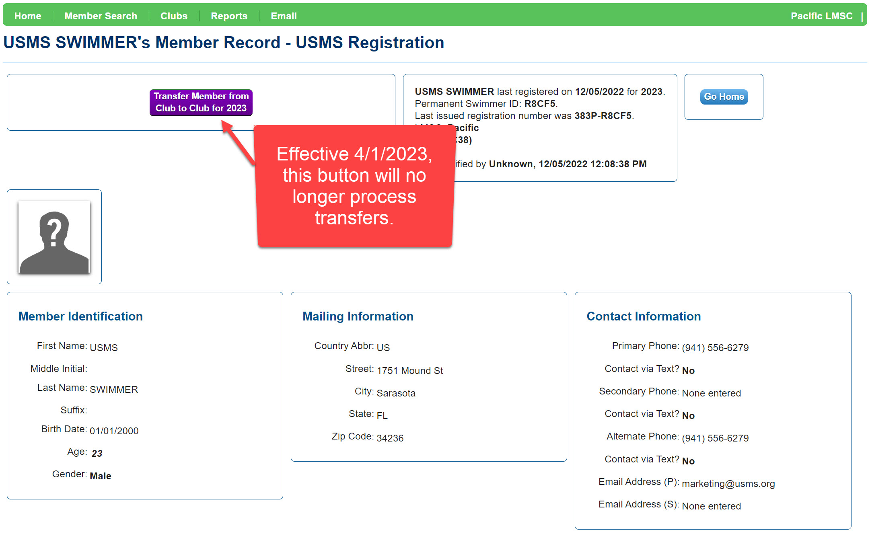This screenshot has height=534, width=870.
Task: Select the Alternate Phone number (941) 556-6279
Action: [x=715, y=438]
